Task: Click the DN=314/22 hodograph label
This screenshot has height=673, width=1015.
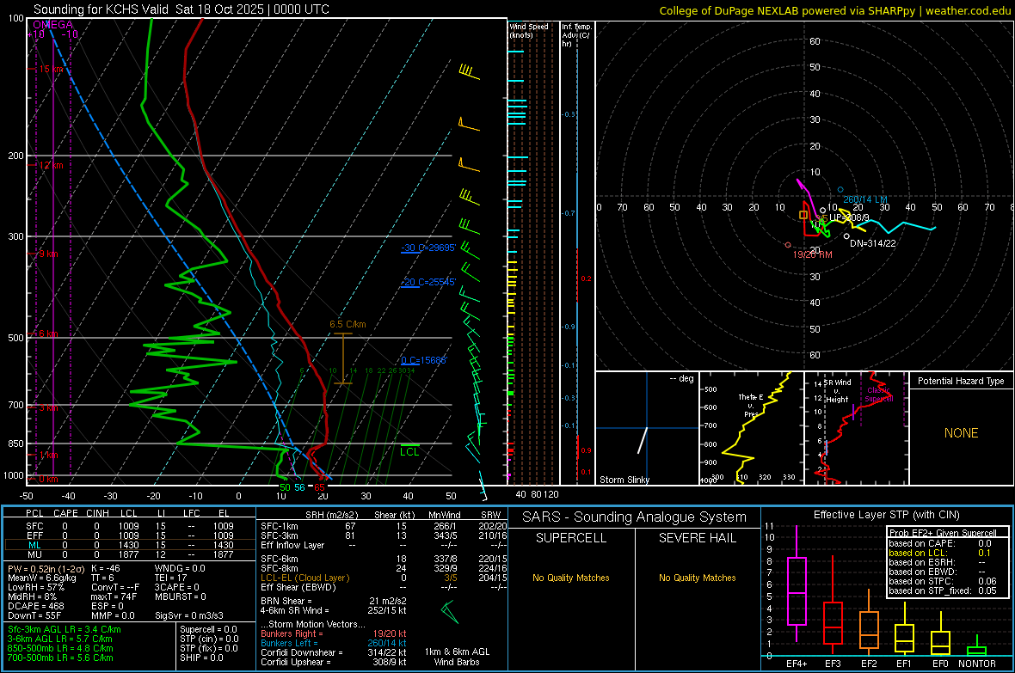Action: (872, 243)
